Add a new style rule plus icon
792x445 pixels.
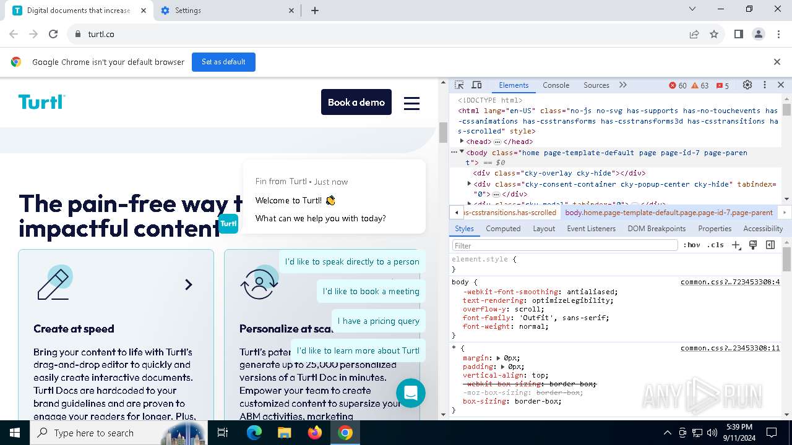click(x=736, y=245)
